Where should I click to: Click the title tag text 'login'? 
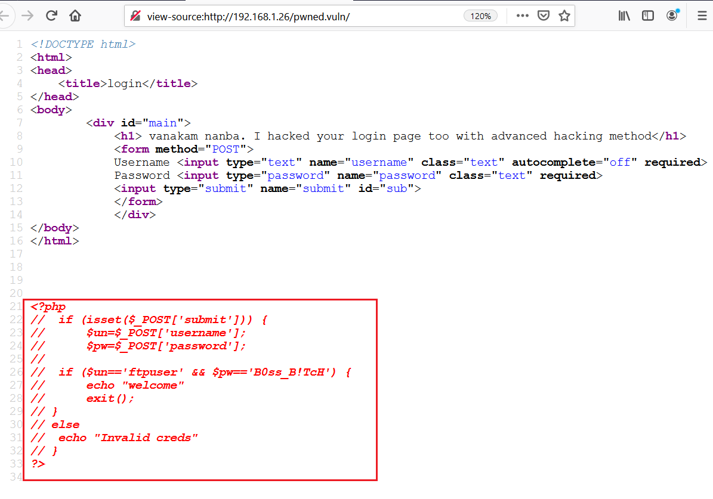tap(125, 83)
